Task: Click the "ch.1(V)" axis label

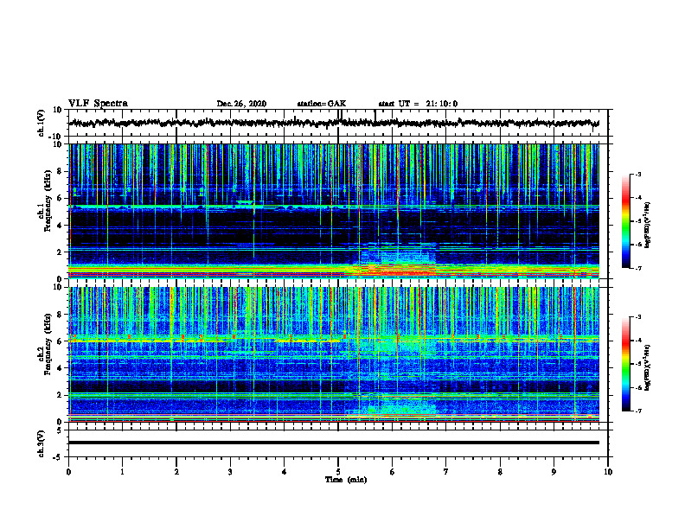Action: coord(42,123)
